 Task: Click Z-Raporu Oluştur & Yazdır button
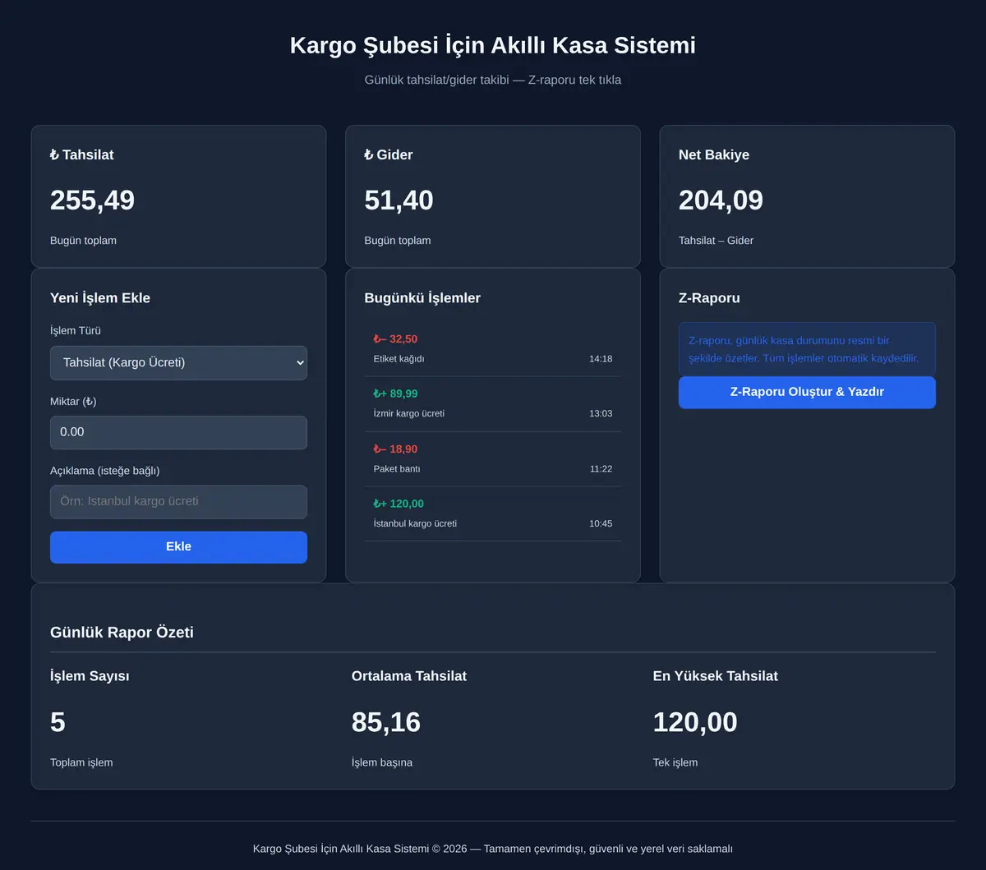coord(807,393)
